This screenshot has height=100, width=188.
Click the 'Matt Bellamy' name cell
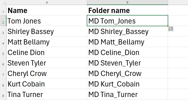47,42
